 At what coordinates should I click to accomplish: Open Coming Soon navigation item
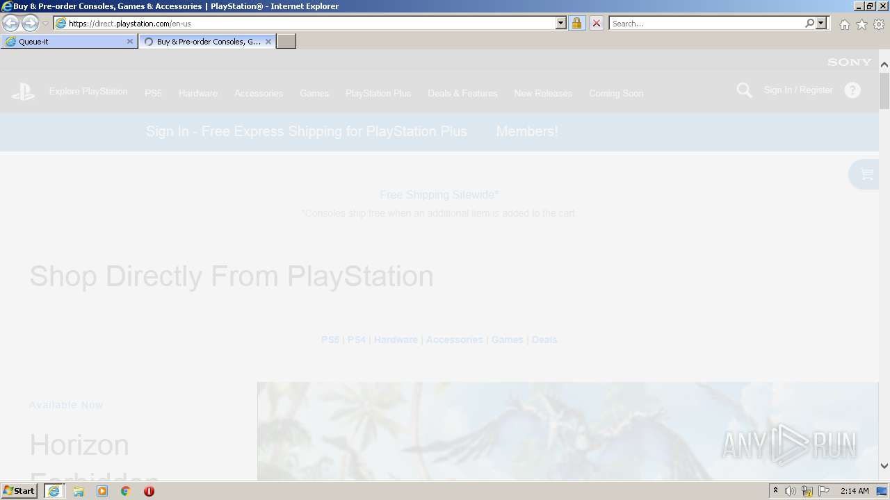616,93
